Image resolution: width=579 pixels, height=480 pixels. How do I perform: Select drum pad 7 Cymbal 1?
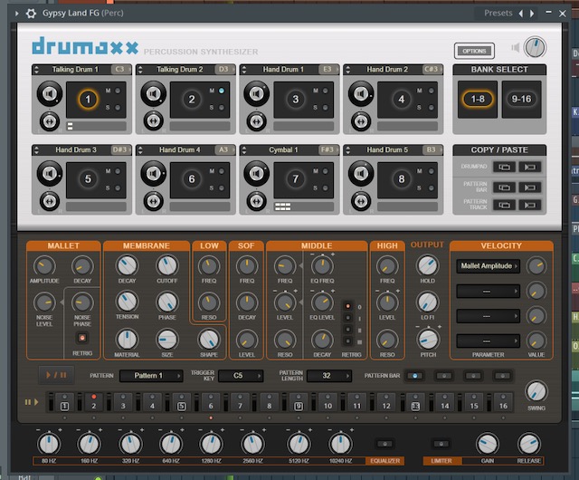coord(296,179)
